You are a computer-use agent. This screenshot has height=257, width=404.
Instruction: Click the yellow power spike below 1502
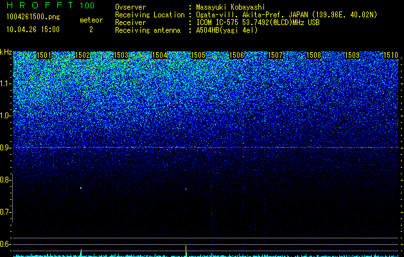click(81, 253)
